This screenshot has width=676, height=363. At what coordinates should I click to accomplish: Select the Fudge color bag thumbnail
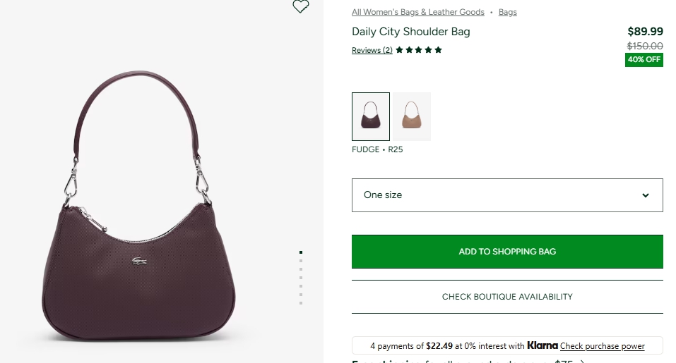click(370, 116)
